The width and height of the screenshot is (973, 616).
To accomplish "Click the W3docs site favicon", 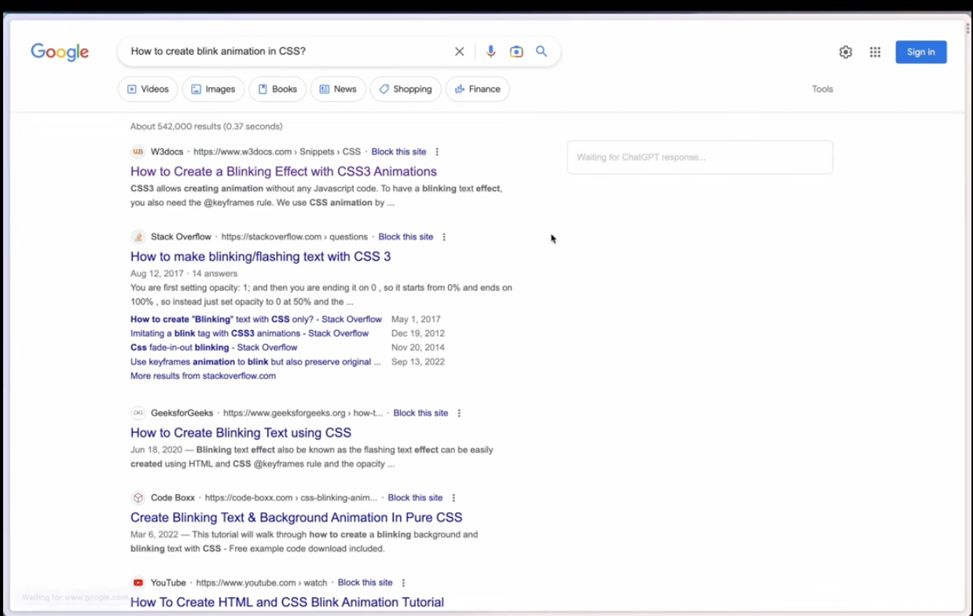I will (138, 151).
